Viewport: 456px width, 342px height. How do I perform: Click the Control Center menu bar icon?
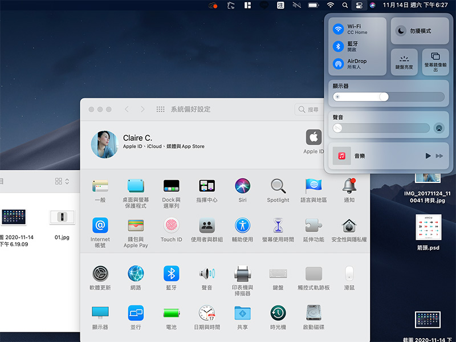[x=358, y=5]
